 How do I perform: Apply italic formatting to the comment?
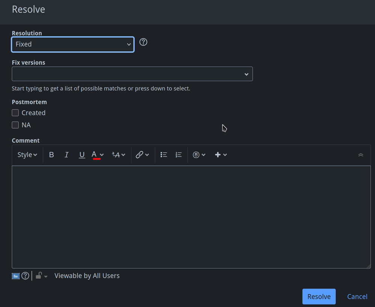pyautogui.click(x=66, y=155)
